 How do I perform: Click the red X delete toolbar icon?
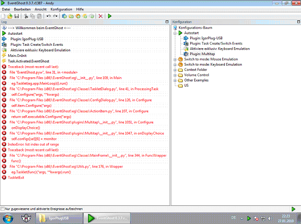pos(100,16)
